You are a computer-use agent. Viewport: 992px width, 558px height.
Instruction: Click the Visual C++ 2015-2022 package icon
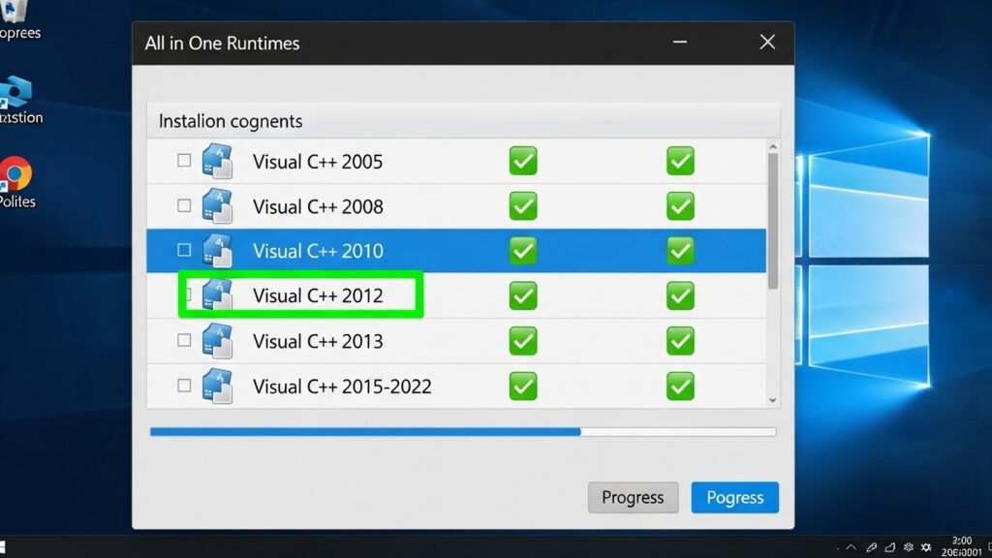point(217,386)
